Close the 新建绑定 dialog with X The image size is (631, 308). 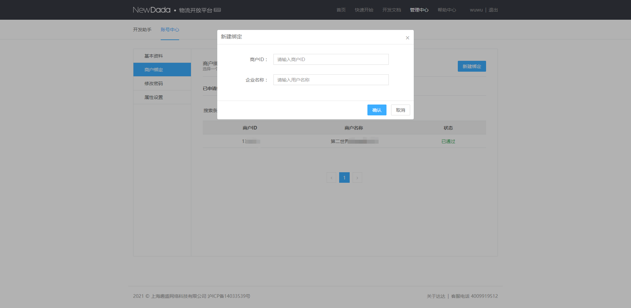(407, 38)
